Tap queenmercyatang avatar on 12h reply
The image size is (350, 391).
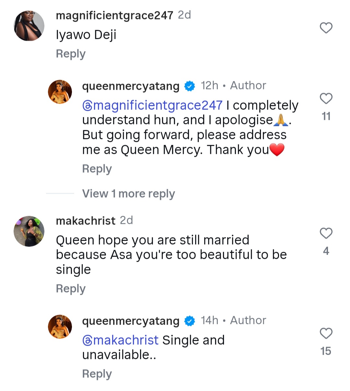click(60, 92)
